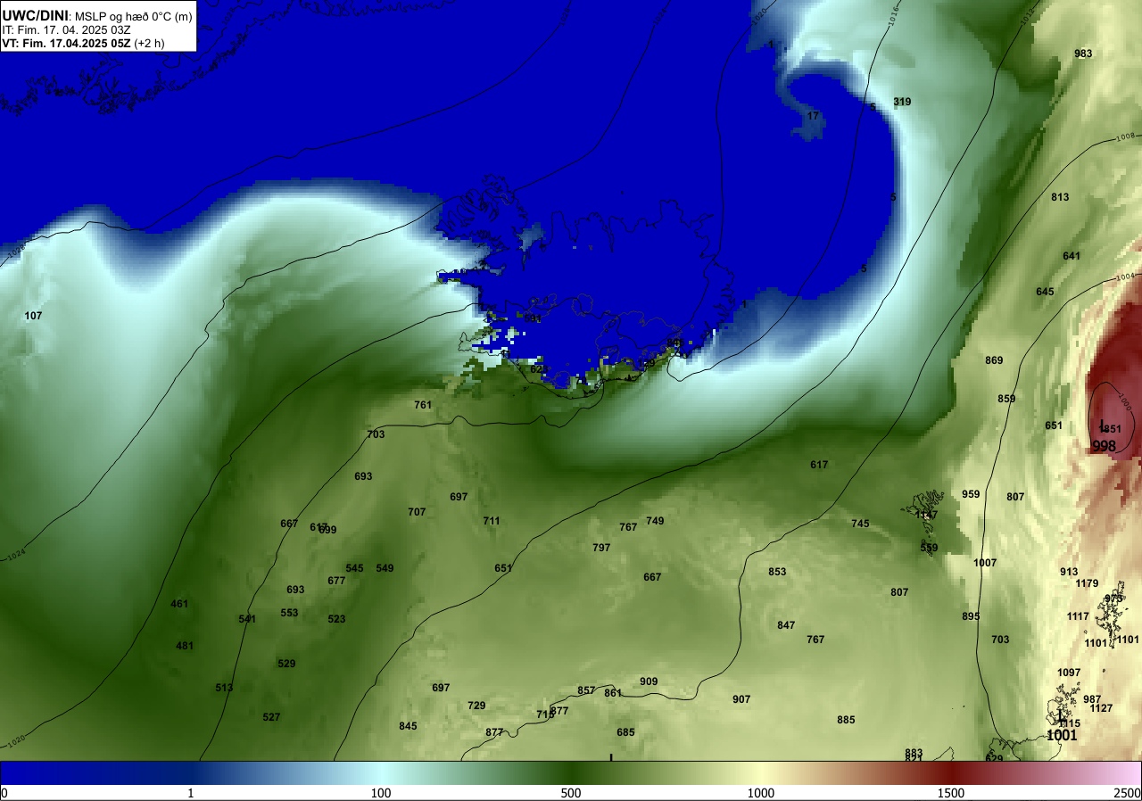Click the 907 height value
1142x801 pixels.
click(741, 699)
